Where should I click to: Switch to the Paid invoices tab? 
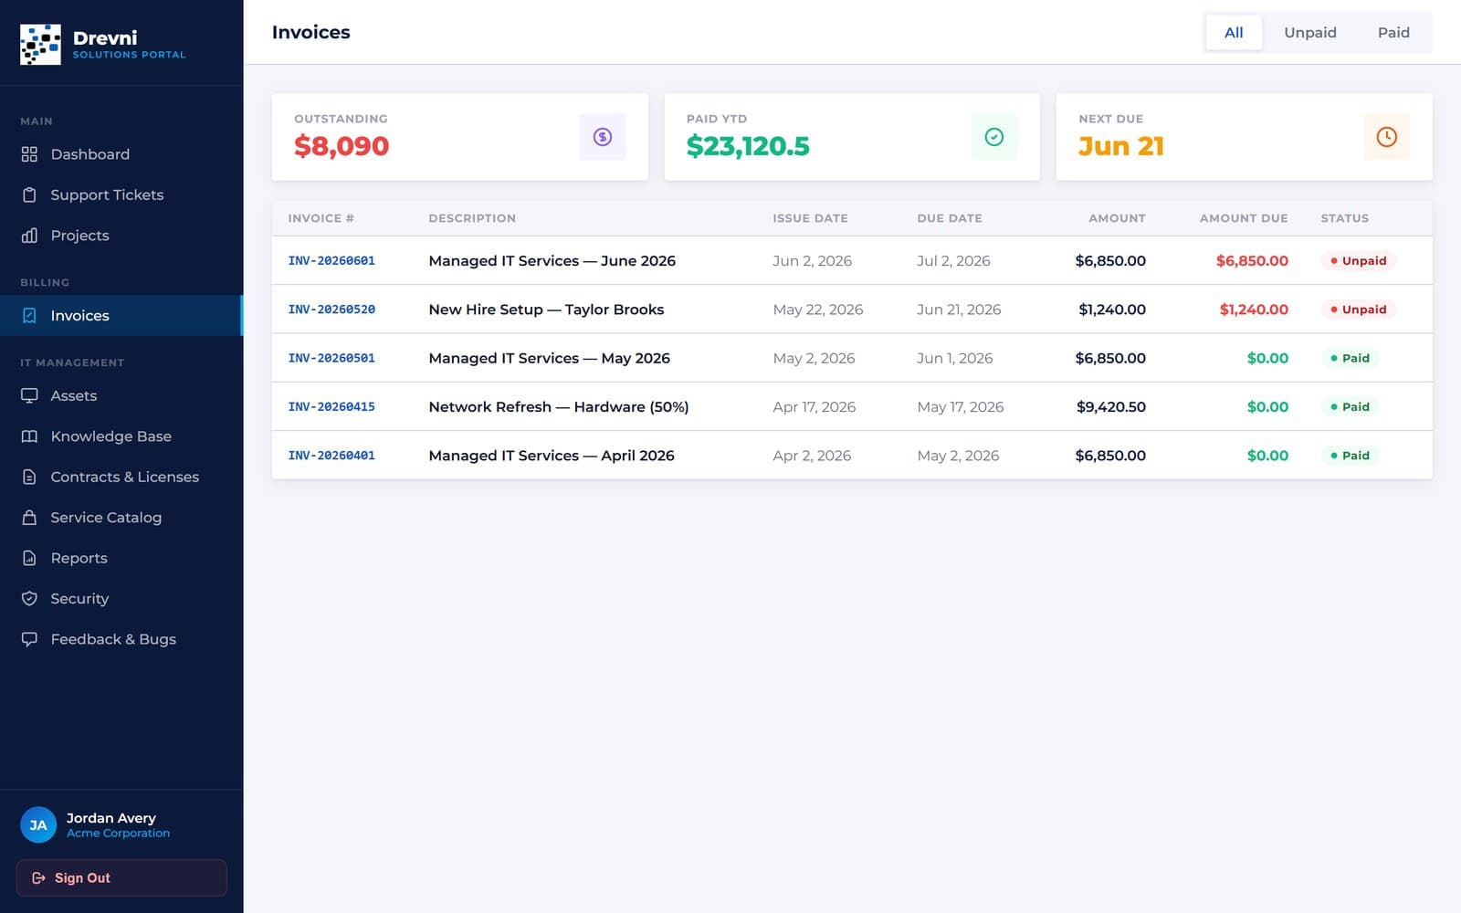tap(1393, 33)
